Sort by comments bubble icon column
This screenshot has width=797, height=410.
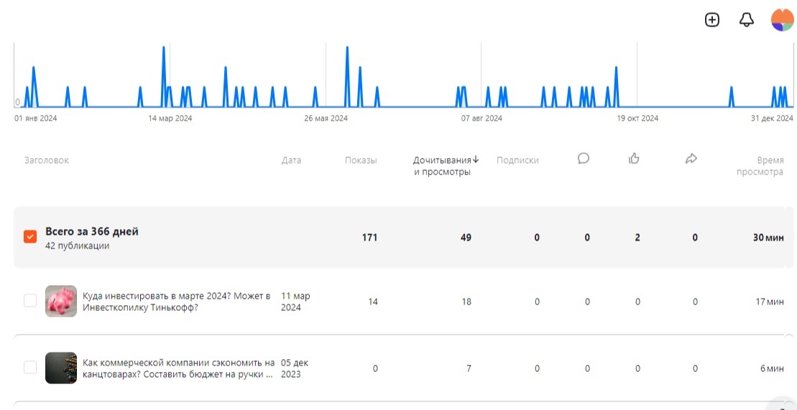584,159
